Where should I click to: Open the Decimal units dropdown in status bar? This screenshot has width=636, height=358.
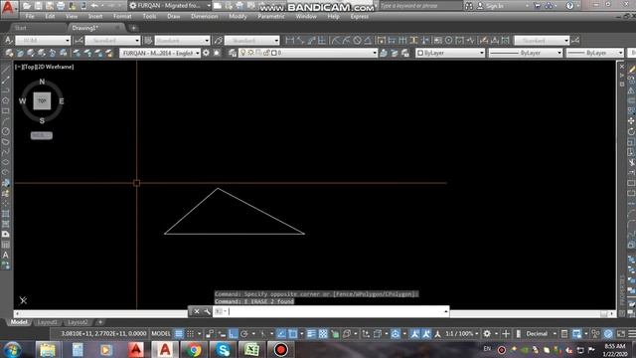pos(540,334)
